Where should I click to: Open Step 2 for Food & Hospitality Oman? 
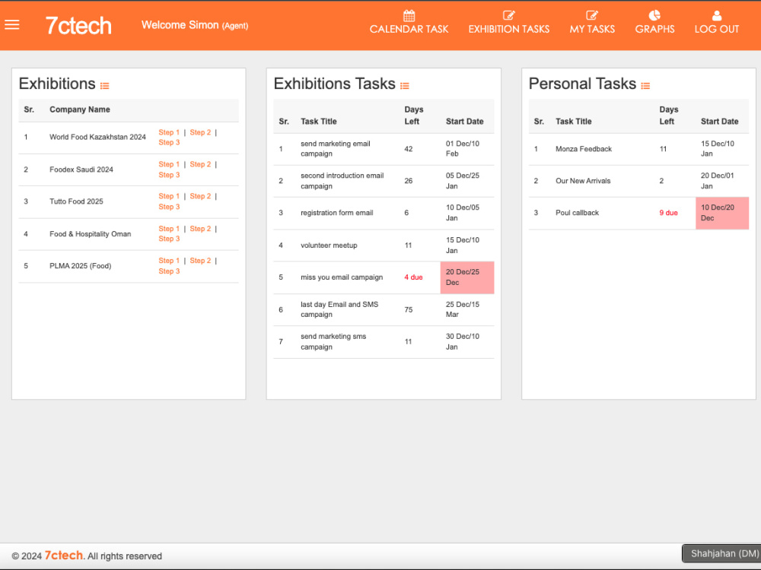point(200,229)
